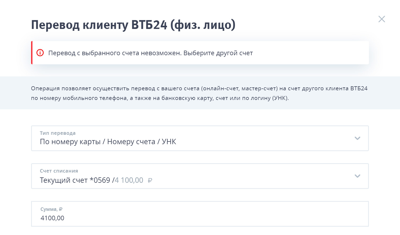Viewport: 400px width, 235px height.
Task: Open the Тип перевода dropdown field
Action: (200, 138)
